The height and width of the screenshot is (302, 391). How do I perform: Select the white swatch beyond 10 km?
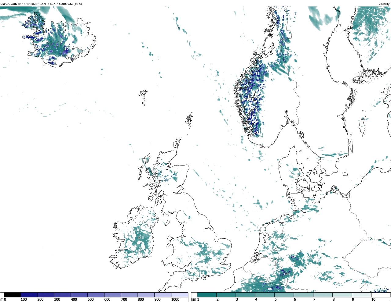(x=381, y=295)
